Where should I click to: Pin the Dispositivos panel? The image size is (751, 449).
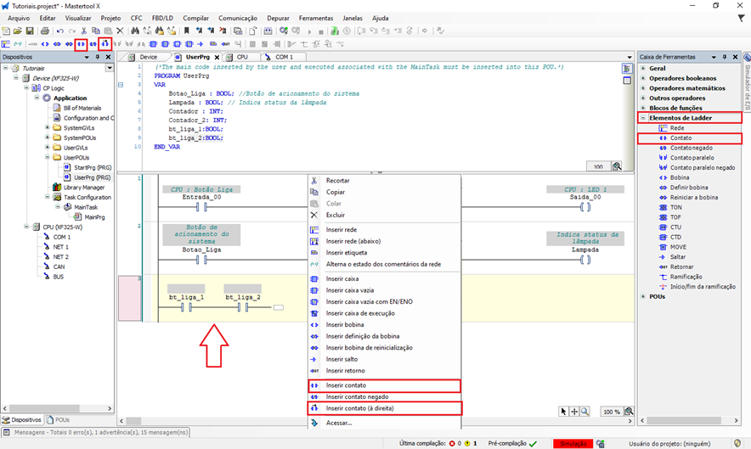click(x=98, y=57)
